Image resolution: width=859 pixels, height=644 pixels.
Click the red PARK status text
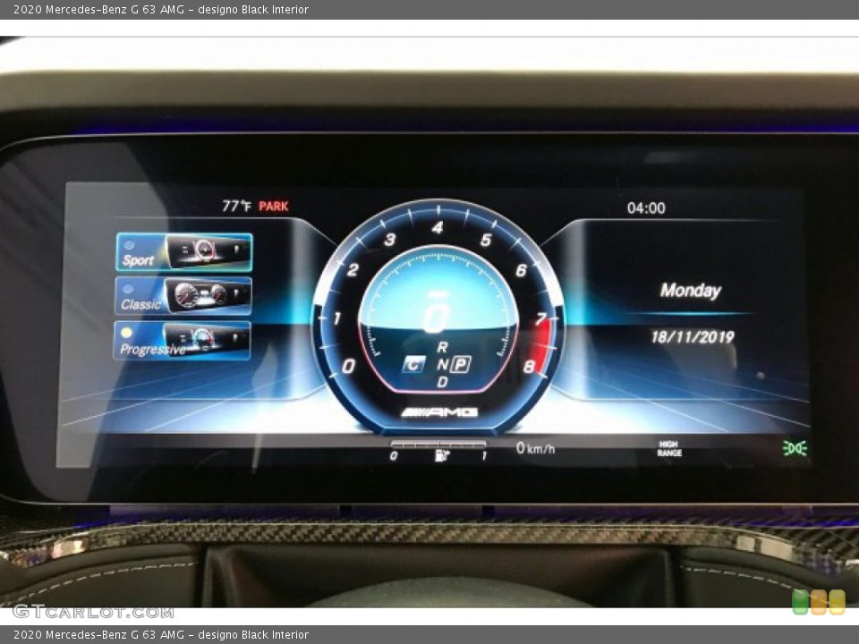pos(274,207)
